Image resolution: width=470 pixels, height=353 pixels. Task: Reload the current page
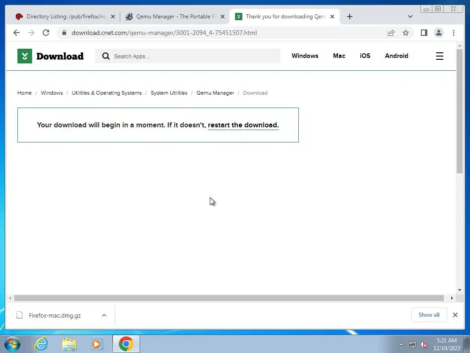46,33
